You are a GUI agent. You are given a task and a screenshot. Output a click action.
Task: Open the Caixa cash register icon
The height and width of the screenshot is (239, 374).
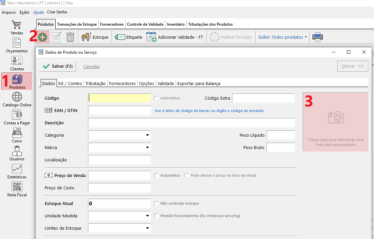[x=17, y=133]
